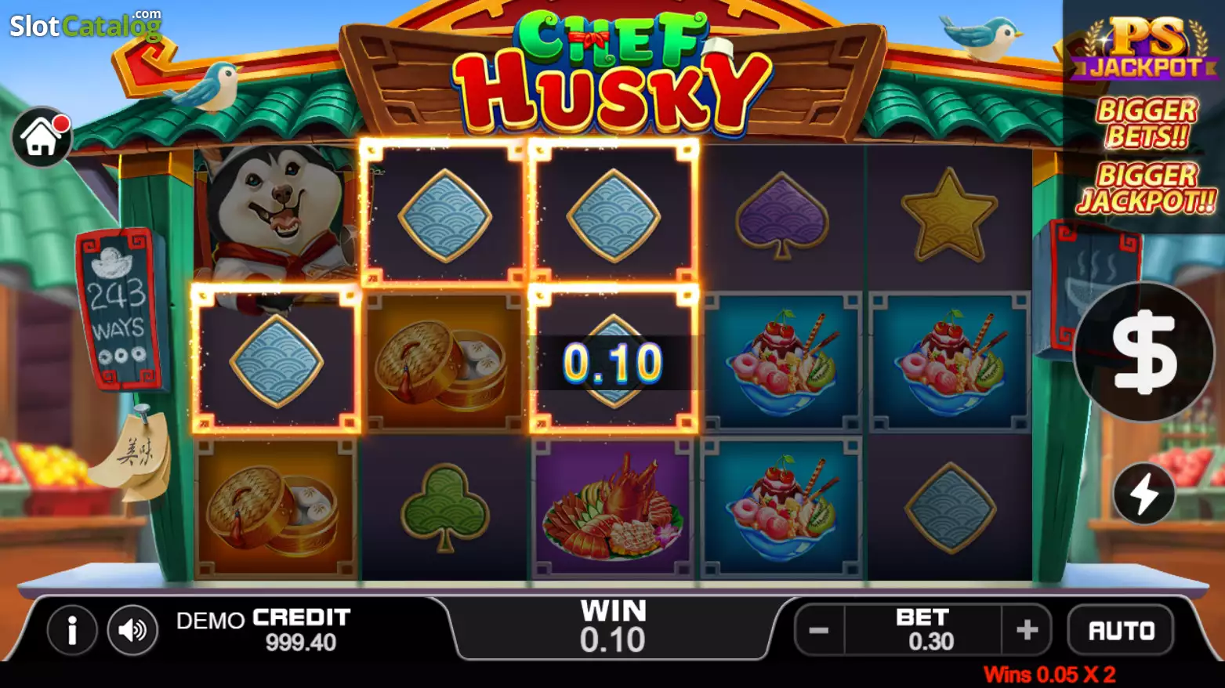Click the home icon button
1225x688 pixels.
pos(42,137)
